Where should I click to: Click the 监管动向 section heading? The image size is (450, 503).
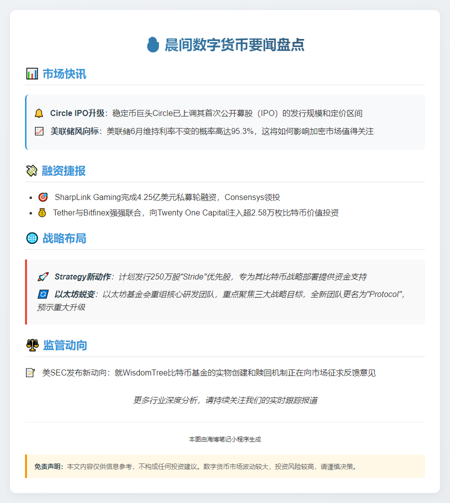point(65,345)
